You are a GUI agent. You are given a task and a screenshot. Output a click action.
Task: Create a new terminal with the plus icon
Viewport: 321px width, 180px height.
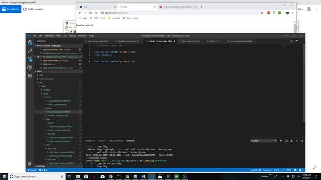click(x=281, y=141)
